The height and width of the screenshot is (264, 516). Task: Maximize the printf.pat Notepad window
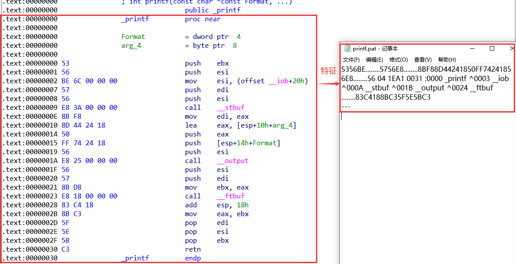coord(492,49)
